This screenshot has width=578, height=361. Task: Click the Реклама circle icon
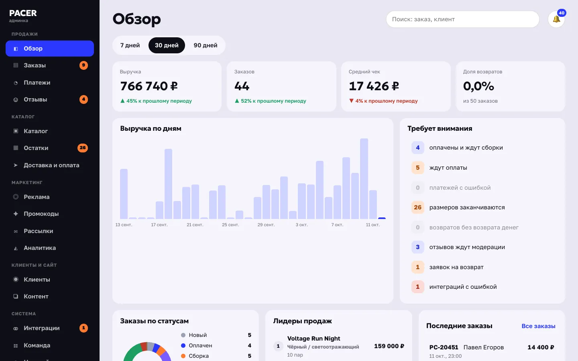point(16,197)
